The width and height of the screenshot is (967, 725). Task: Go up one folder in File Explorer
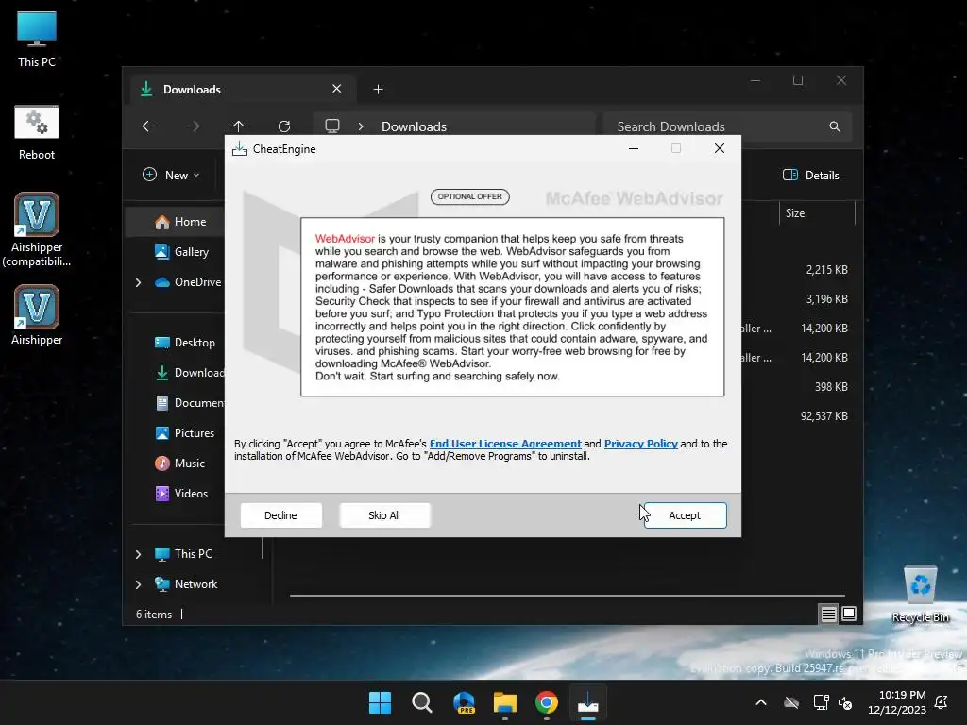tap(239, 126)
